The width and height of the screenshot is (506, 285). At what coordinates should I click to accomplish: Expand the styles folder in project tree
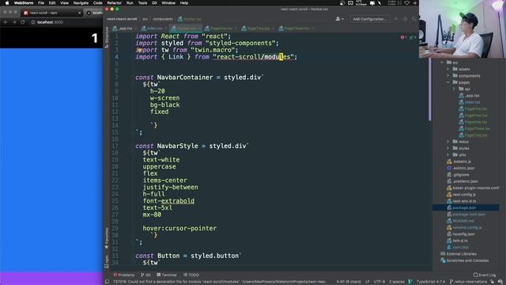[448, 148]
